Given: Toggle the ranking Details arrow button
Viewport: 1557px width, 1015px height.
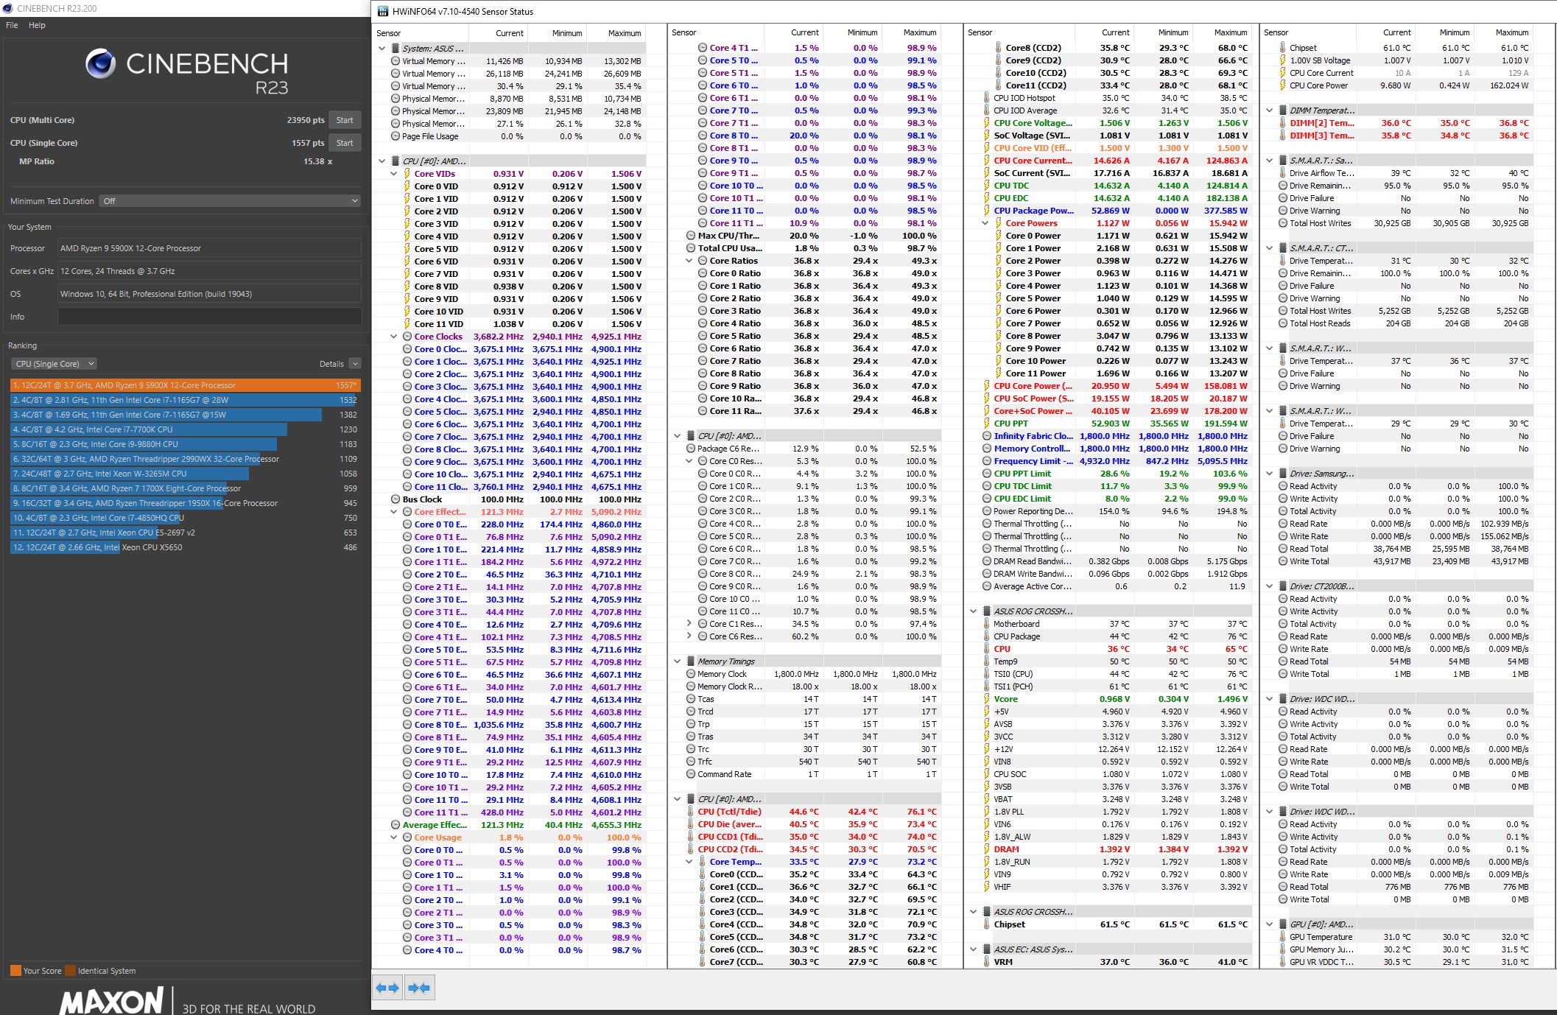Looking at the screenshot, I should click(x=355, y=364).
